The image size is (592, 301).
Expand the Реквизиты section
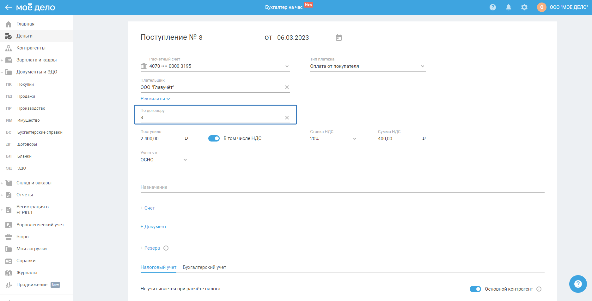pos(155,99)
